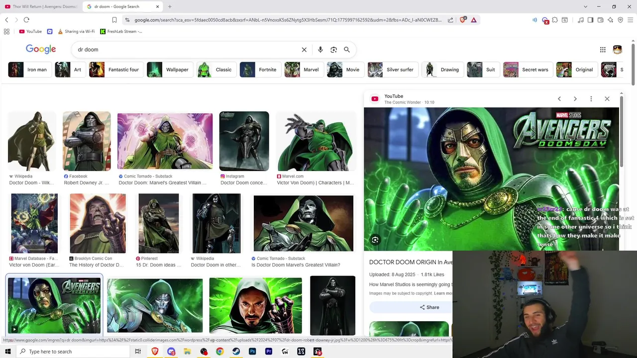Viewport: 637px width, 358px height.
Task: Search inside image with lens icon
Action: point(375,240)
